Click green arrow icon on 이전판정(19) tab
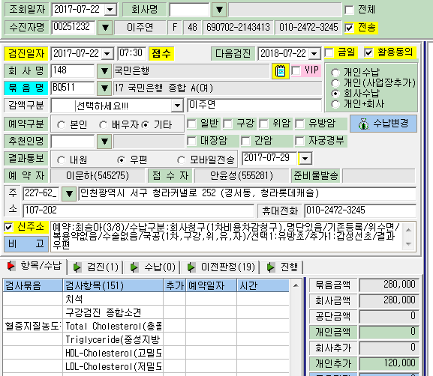Screen dimensions: 433x376 191,267
